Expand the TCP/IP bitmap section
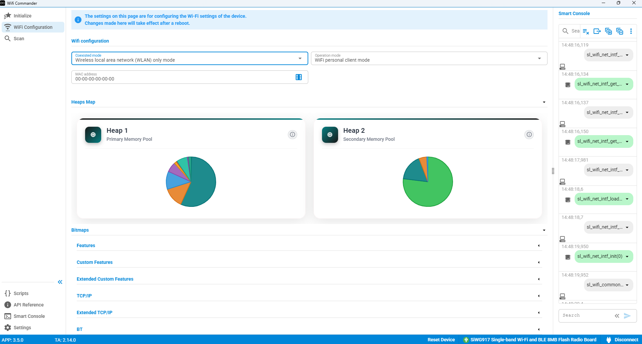Image resolution: width=642 pixels, height=344 pixels. coord(539,296)
